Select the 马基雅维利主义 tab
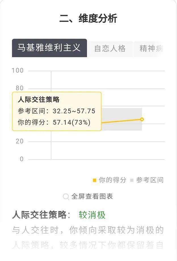 click(49, 48)
